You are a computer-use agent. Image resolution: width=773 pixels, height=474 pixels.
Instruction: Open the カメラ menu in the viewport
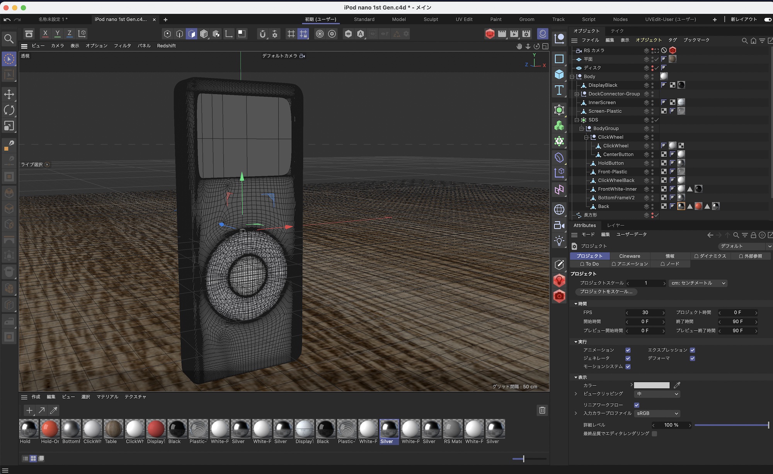pyautogui.click(x=57, y=46)
